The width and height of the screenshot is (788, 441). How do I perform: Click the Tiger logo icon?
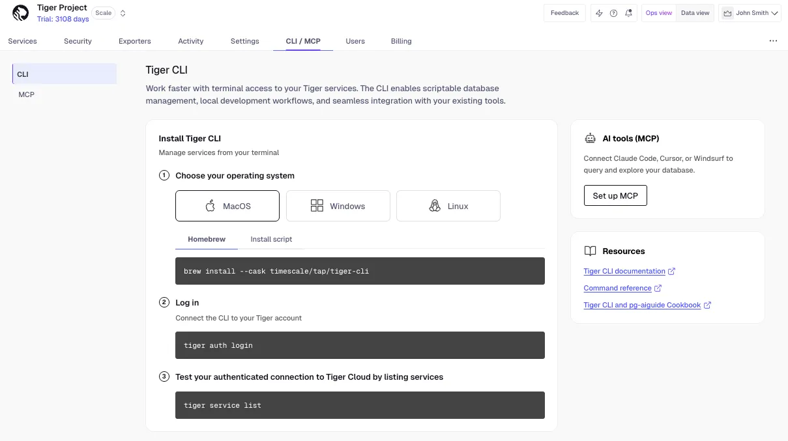pyautogui.click(x=21, y=13)
